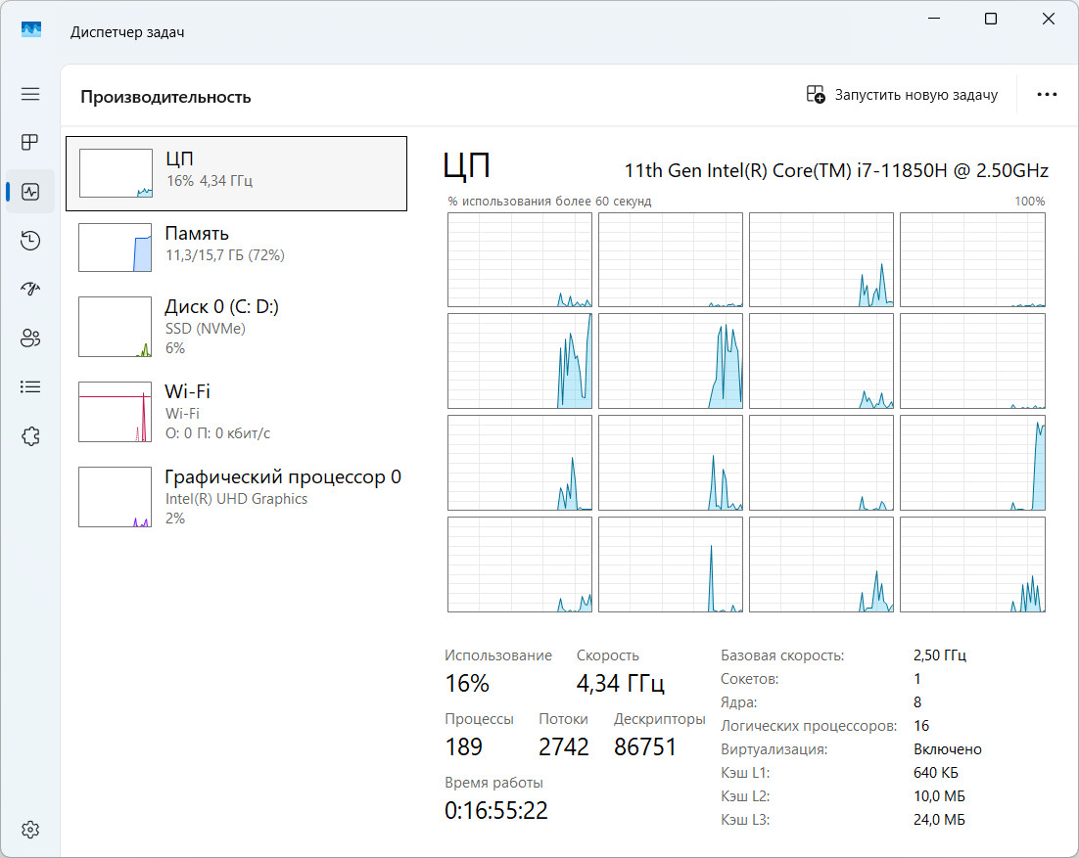Open the Details list page icon

[x=30, y=387]
